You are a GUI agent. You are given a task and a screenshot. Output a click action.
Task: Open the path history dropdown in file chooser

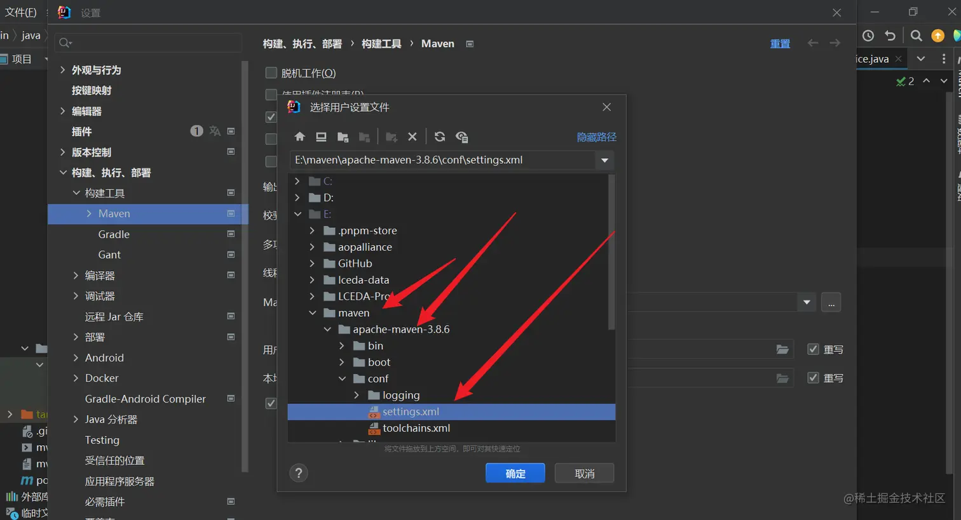[x=605, y=161]
